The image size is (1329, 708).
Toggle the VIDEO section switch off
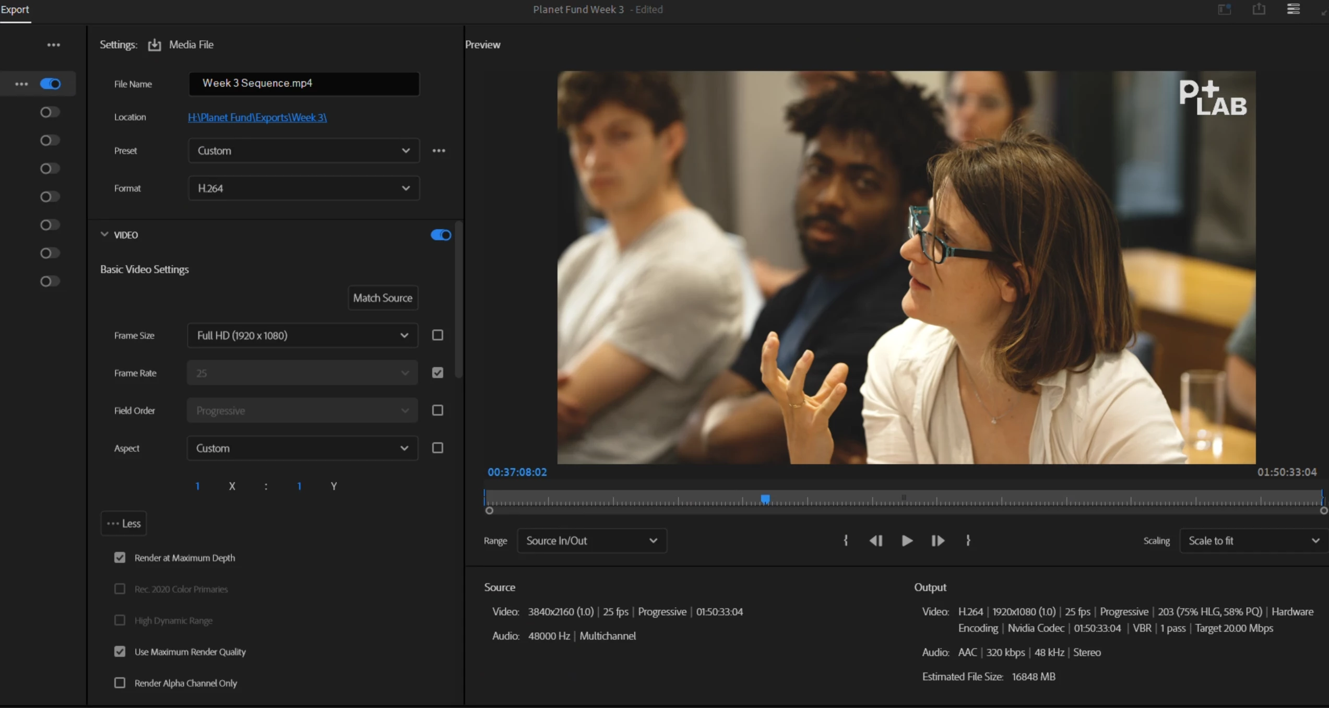[x=441, y=235]
